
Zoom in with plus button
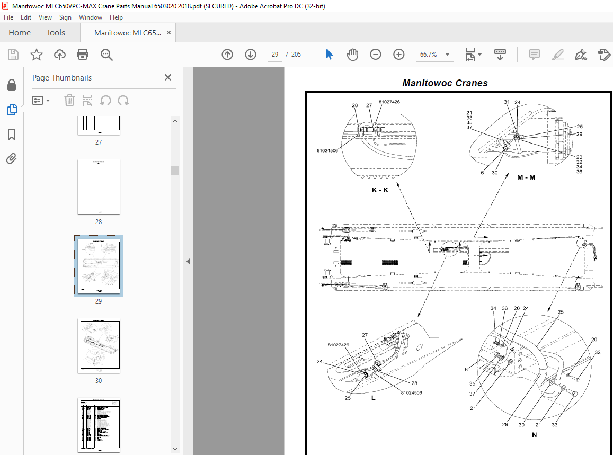point(399,55)
